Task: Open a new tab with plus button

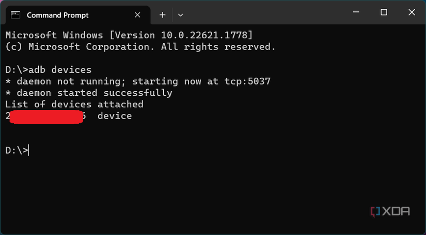Action: click(x=162, y=15)
